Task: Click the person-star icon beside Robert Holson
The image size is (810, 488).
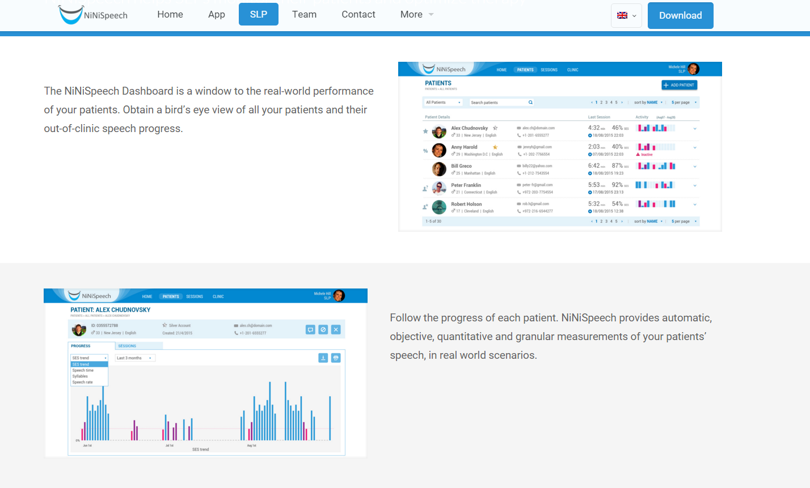Action: tap(425, 207)
